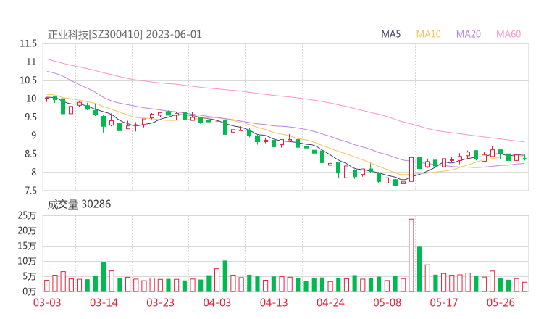
Task: Select the tallest red volume bar near 05-08
Action: (411, 255)
